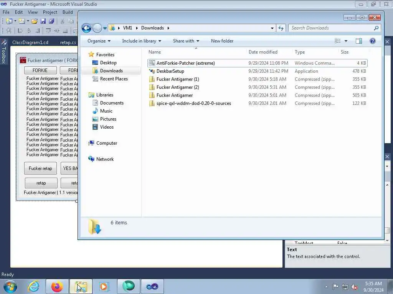The height and width of the screenshot is (294, 393).
Task: Click the Save icon in Visual Studio toolbar
Action: [43, 21]
